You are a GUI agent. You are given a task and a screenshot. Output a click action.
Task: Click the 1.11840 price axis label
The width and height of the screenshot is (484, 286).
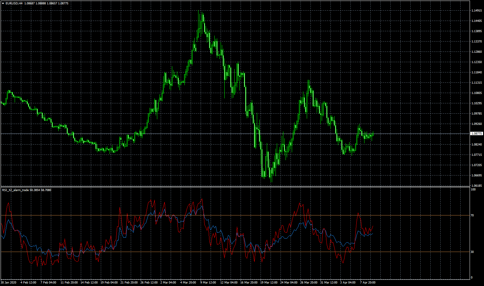(x=477, y=72)
